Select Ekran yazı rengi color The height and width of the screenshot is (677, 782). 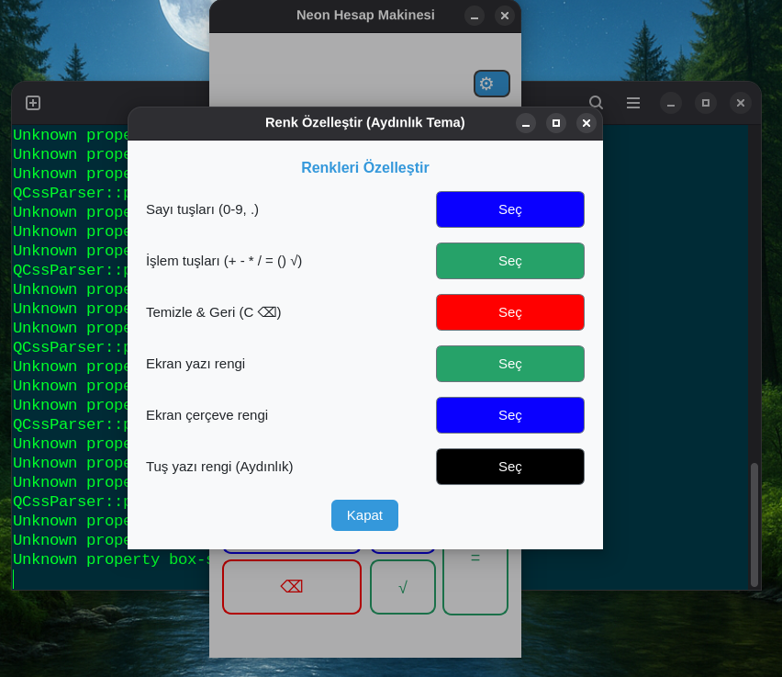pyautogui.click(x=509, y=364)
